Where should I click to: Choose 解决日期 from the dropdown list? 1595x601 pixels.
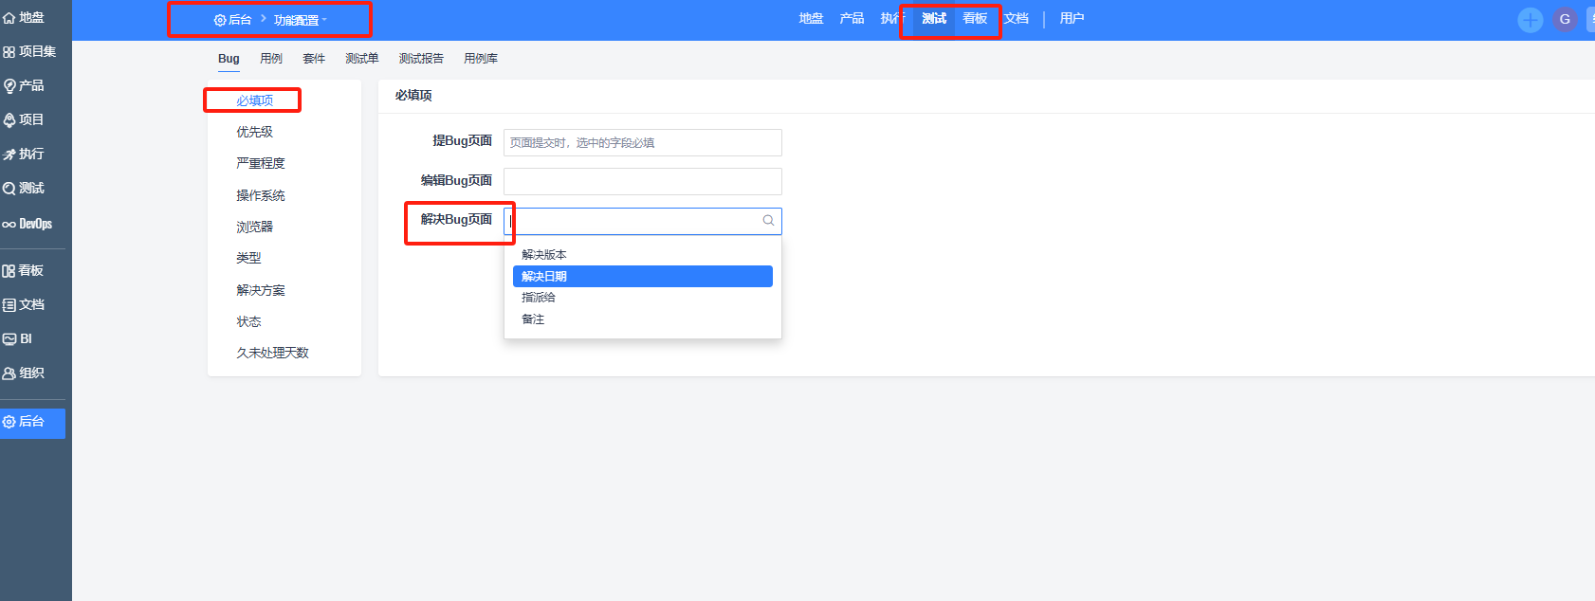tap(643, 276)
